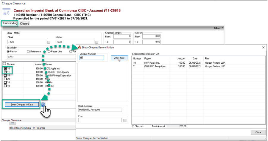Screen dimensions: 268x141
Task: Select the Person radio button
Action: pos(8,51)
